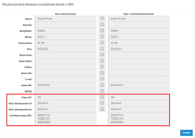Click the dialog title about CBH update

38,4
